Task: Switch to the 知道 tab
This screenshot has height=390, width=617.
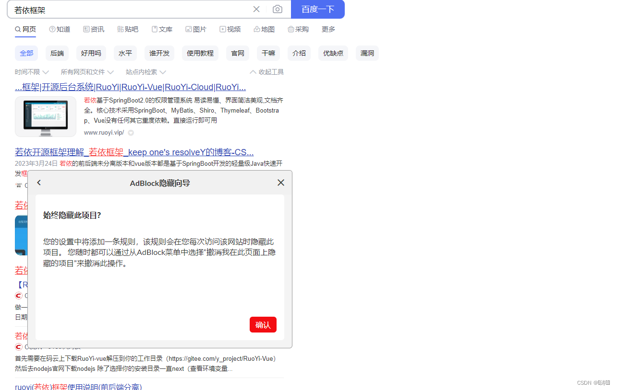Action: coord(60,29)
